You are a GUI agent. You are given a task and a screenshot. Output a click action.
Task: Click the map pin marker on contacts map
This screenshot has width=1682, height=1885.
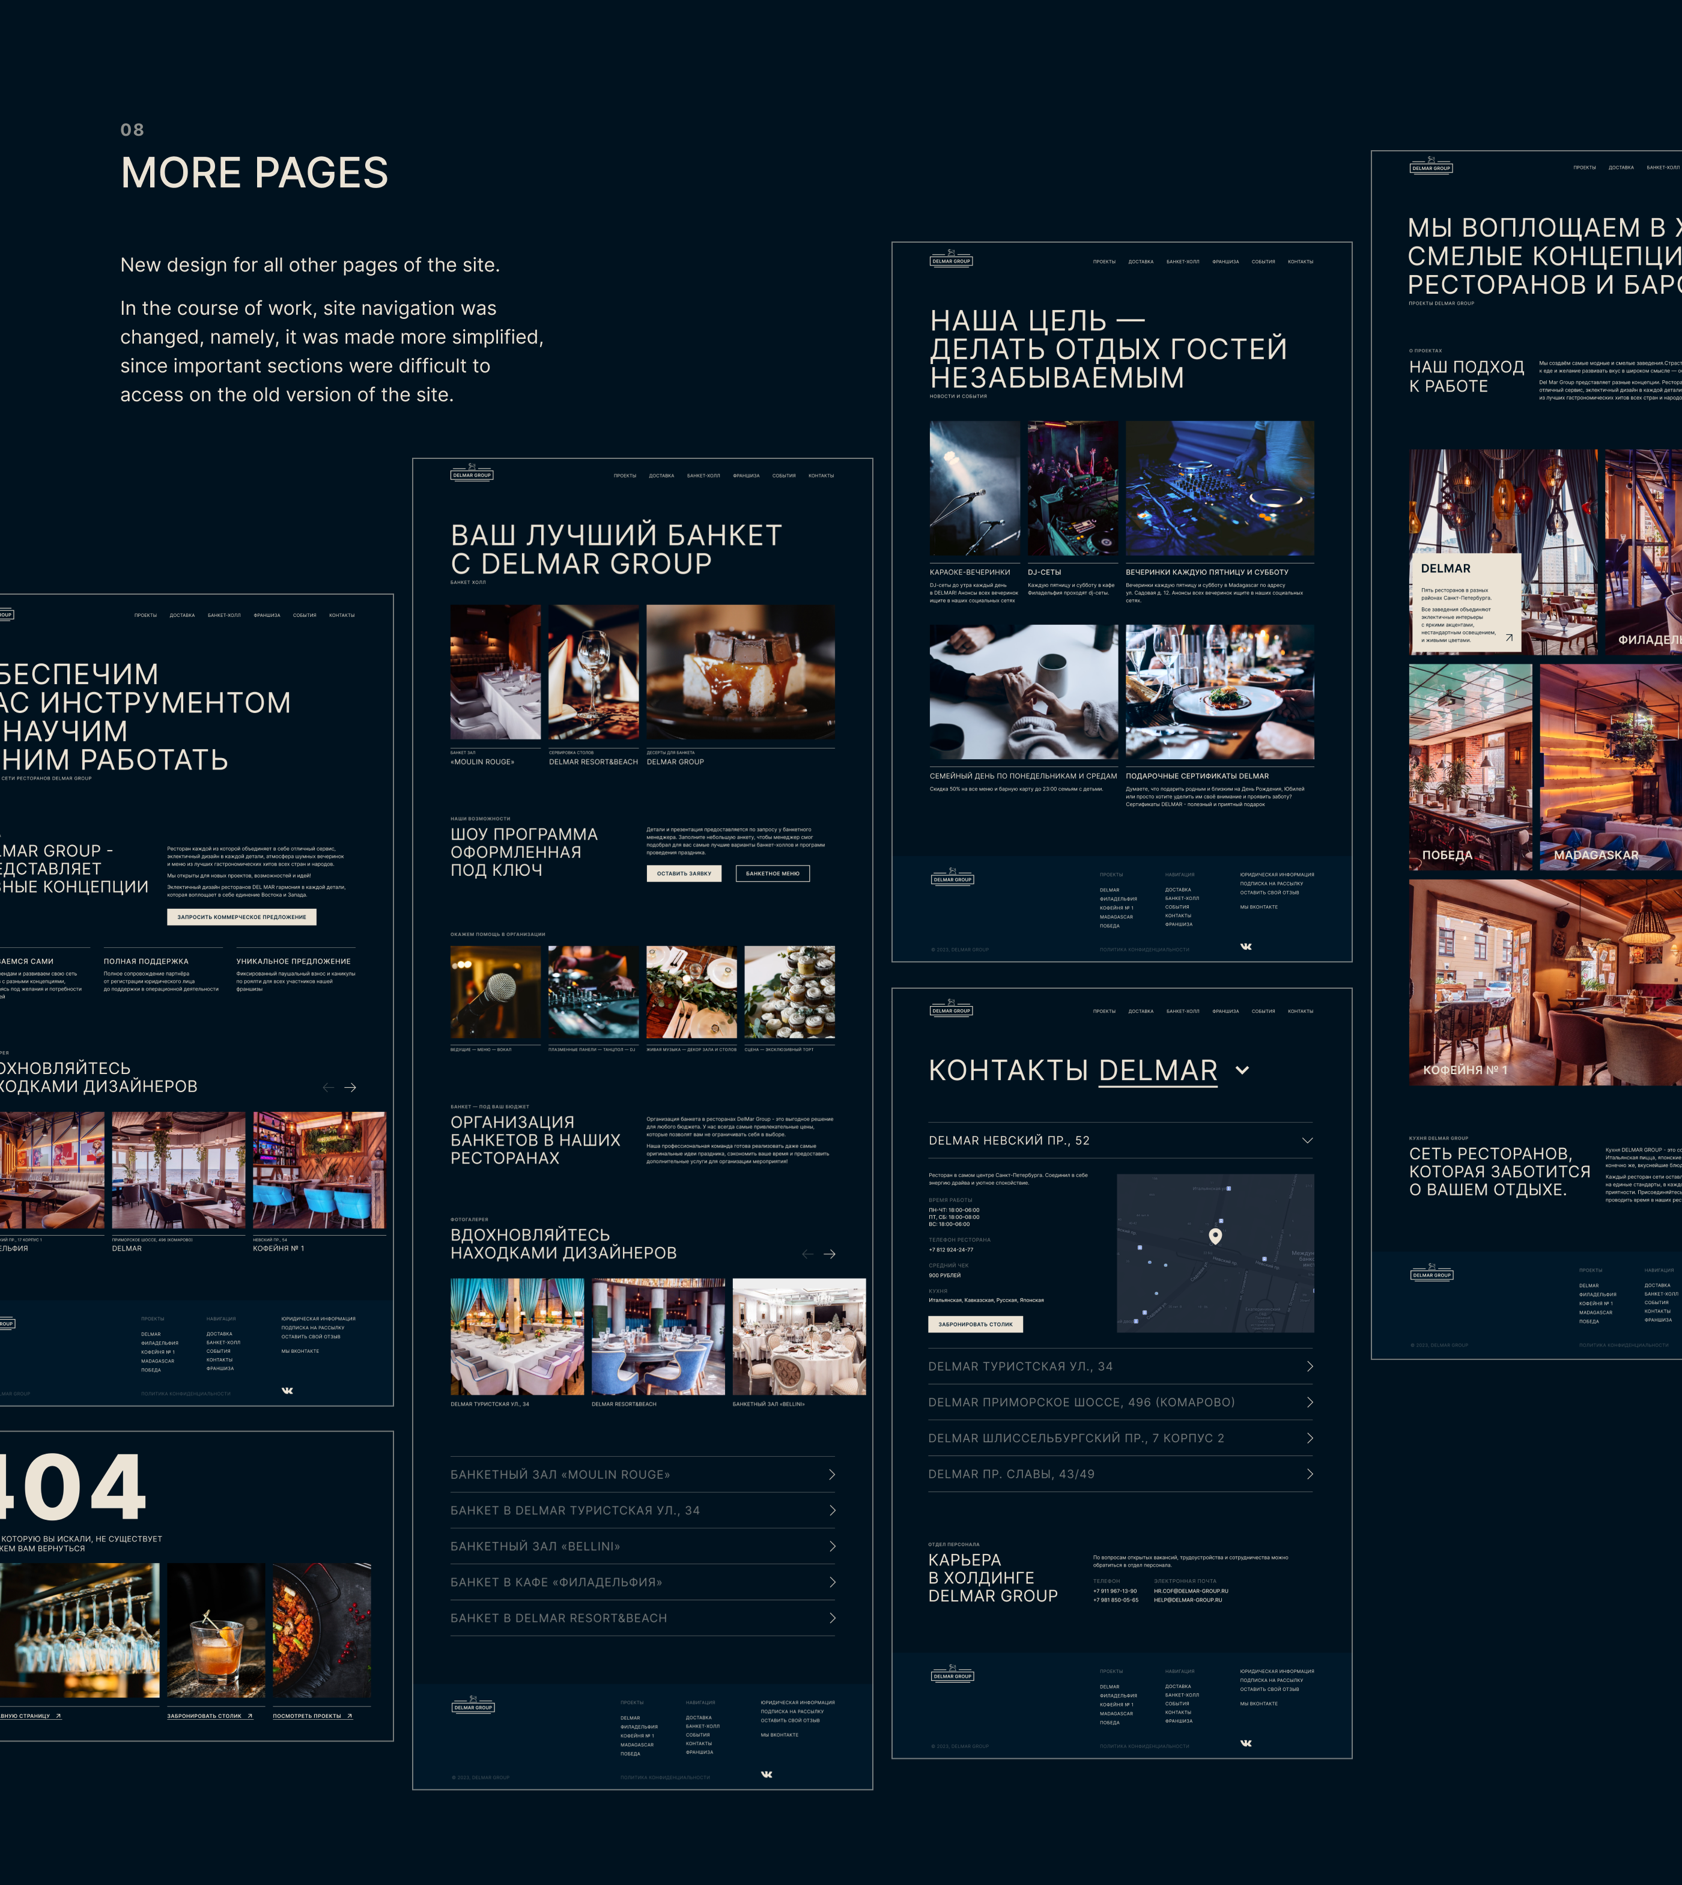[x=1215, y=1236]
